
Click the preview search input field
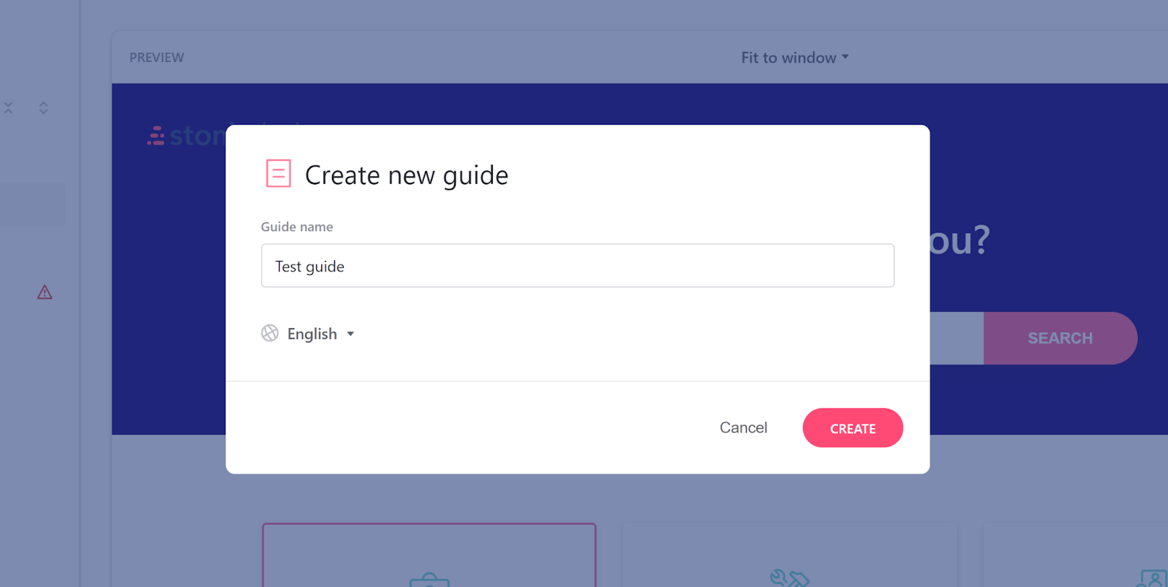coord(956,338)
